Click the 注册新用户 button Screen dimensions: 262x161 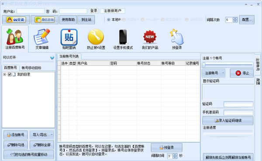click(x=113, y=11)
